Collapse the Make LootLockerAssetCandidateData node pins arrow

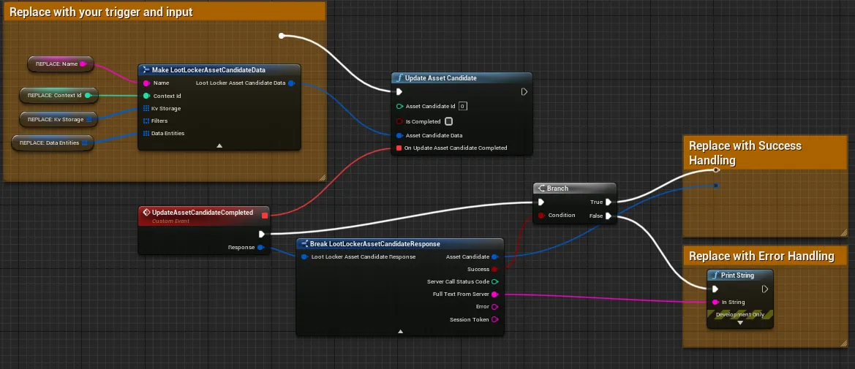[x=219, y=145]
